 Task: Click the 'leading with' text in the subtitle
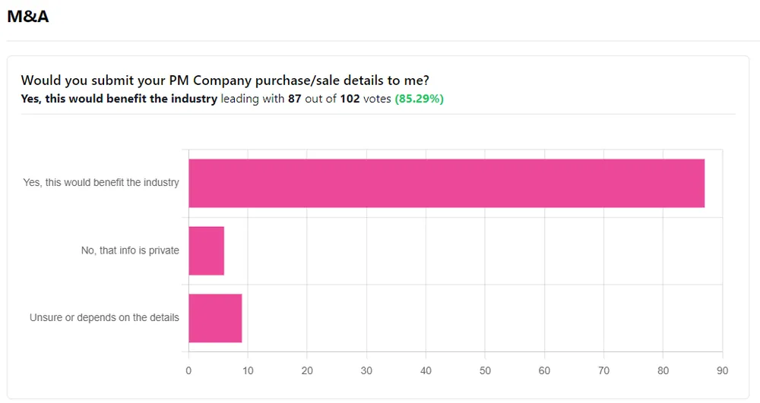tap(252, 99)
